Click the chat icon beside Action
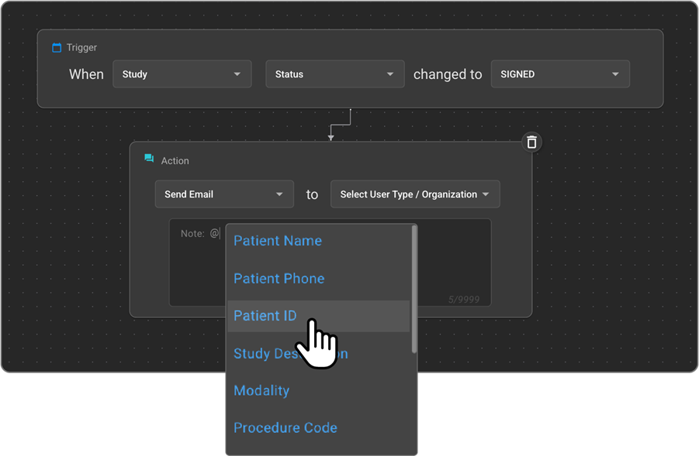Viewport: 699px width, 456px height. (149, 159)
